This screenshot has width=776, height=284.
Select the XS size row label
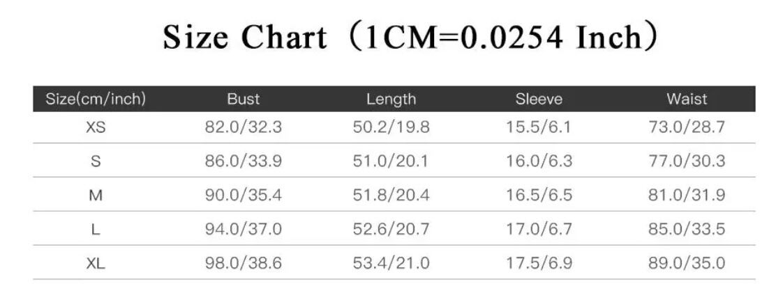click(x=96, y=128)
